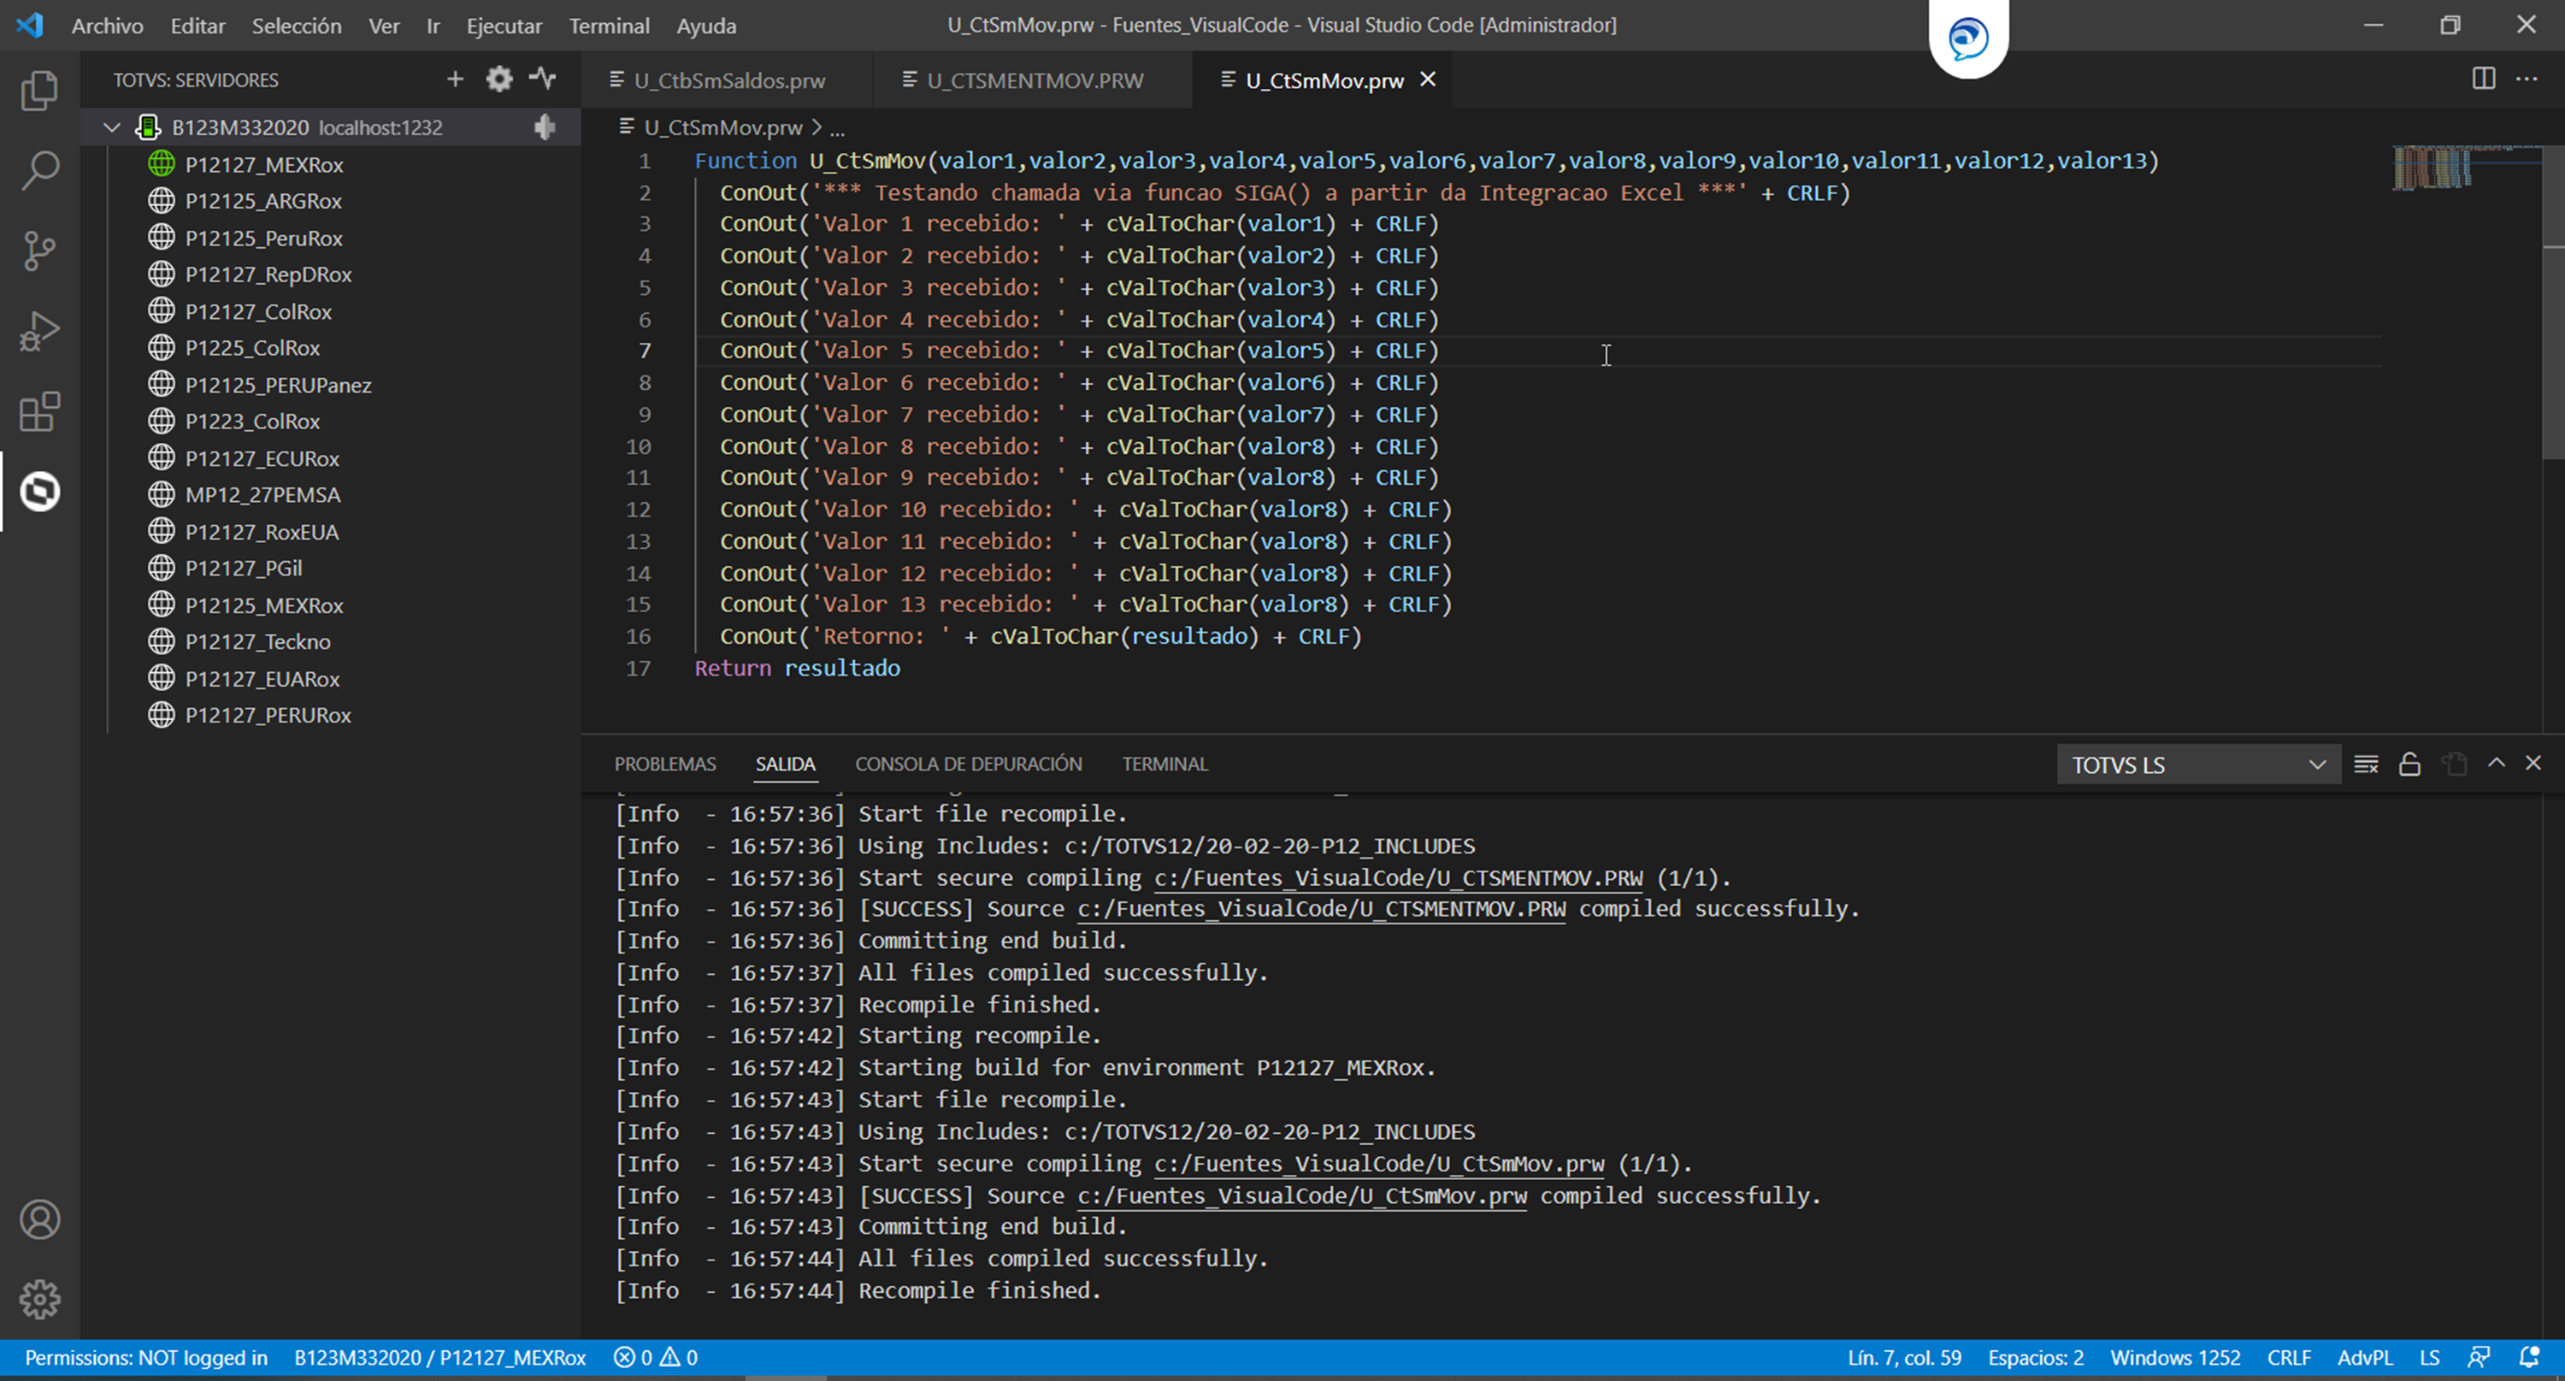Maximize the bottom panel size

click(x=2497, y=763)
